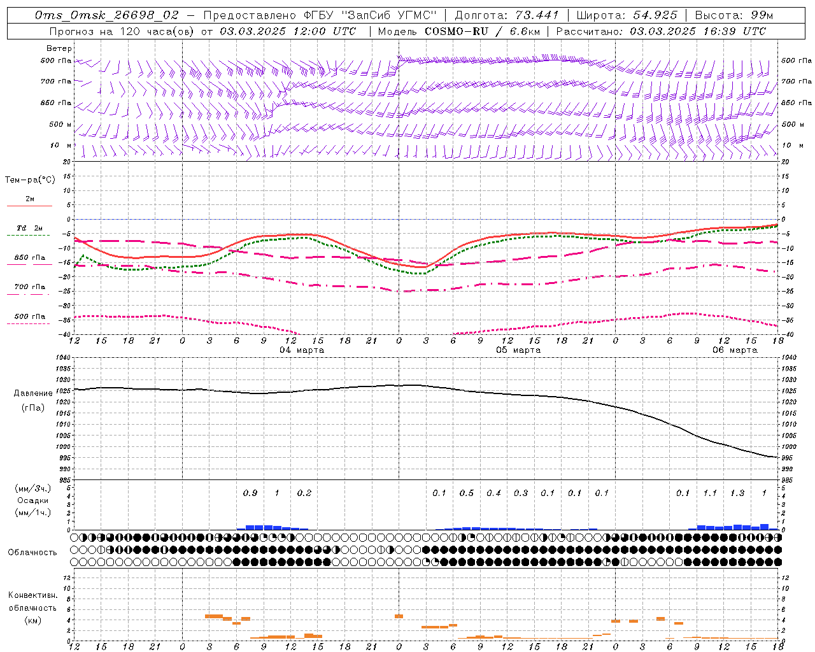Click the 1.3 precipitation value
This screenshot has height=652, width=815.
pos(737,493)
